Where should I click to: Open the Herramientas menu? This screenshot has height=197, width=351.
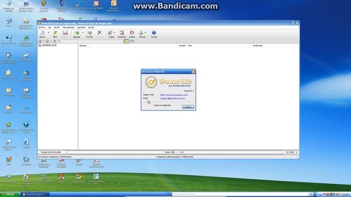(69, 27)
